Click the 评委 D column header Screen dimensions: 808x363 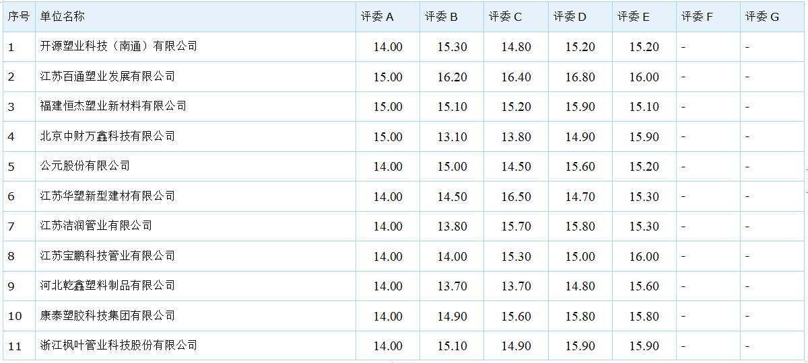click(x=570, y=17)
